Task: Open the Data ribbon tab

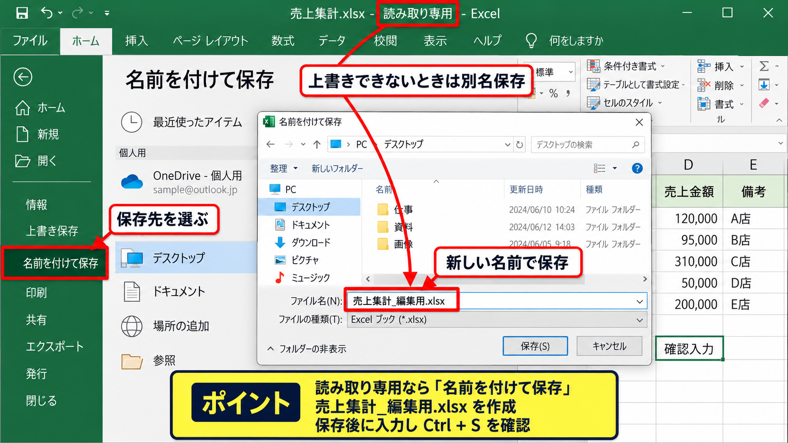Action: tap(332, 41)
